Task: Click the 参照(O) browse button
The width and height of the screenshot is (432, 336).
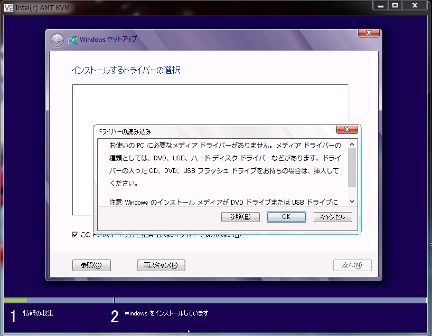Action: click(x=91, y=265)
